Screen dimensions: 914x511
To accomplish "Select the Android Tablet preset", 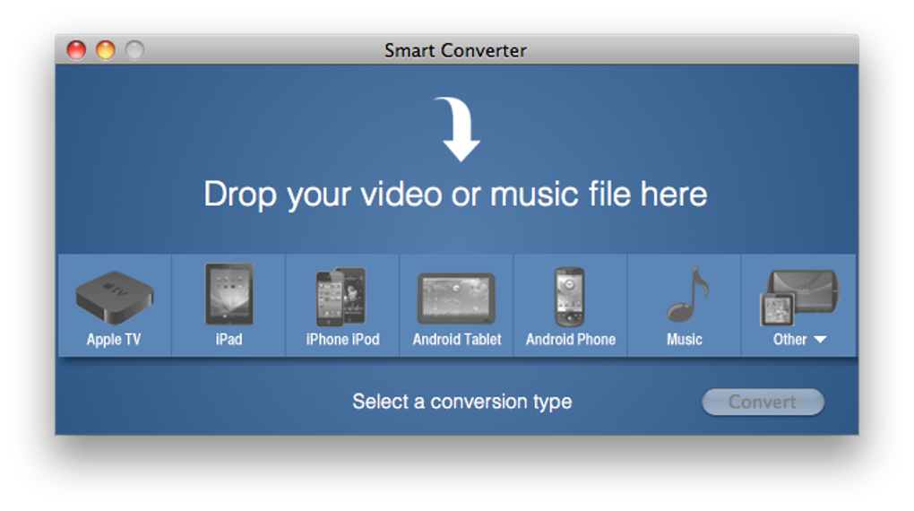I will tap(456, 306).
